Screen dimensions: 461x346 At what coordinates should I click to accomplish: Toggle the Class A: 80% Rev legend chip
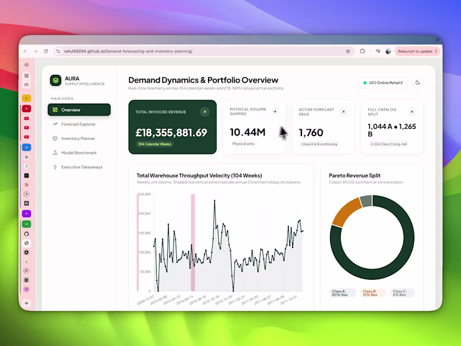click(342, 293)
